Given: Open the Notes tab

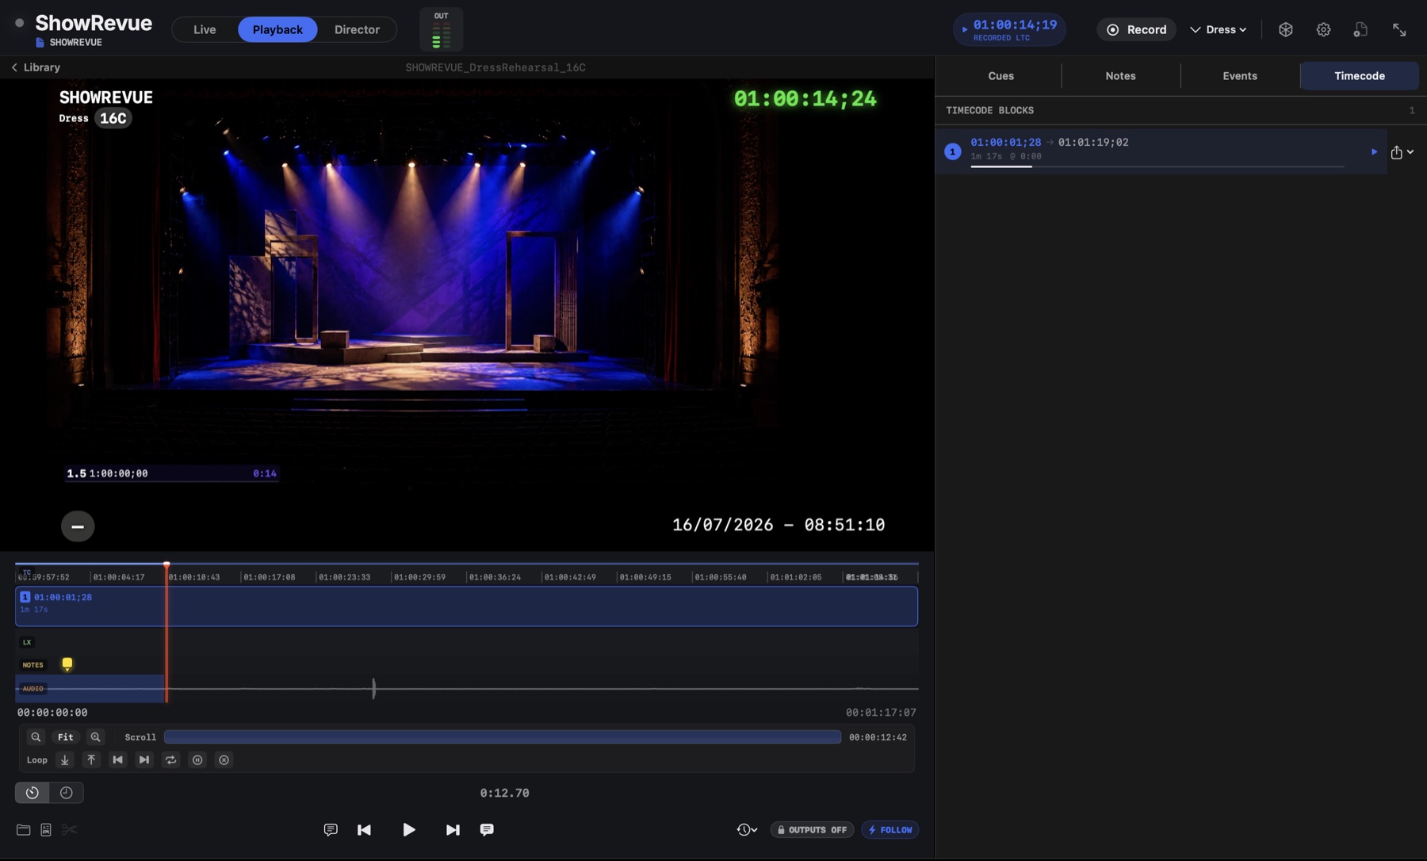Looking at the screenshot, I should pyautogui.click(x=1120, y=76).
